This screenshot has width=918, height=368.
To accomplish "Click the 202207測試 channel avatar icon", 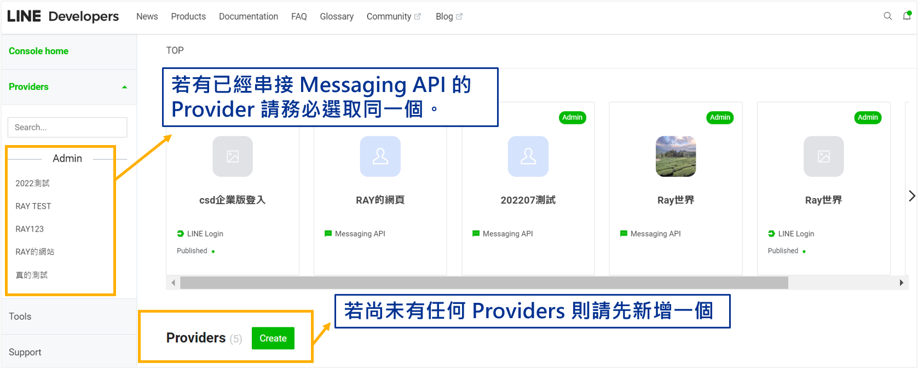I will coord(528,157).
